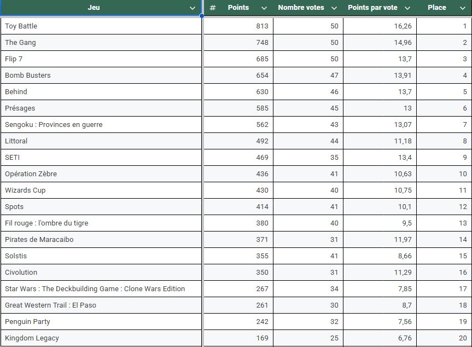
Task: Select the Bomb Busters cell
Action: (x=101, y=76)
